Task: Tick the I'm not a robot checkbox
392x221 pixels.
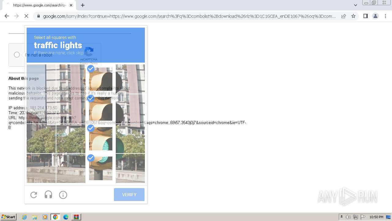Action: 17,55
